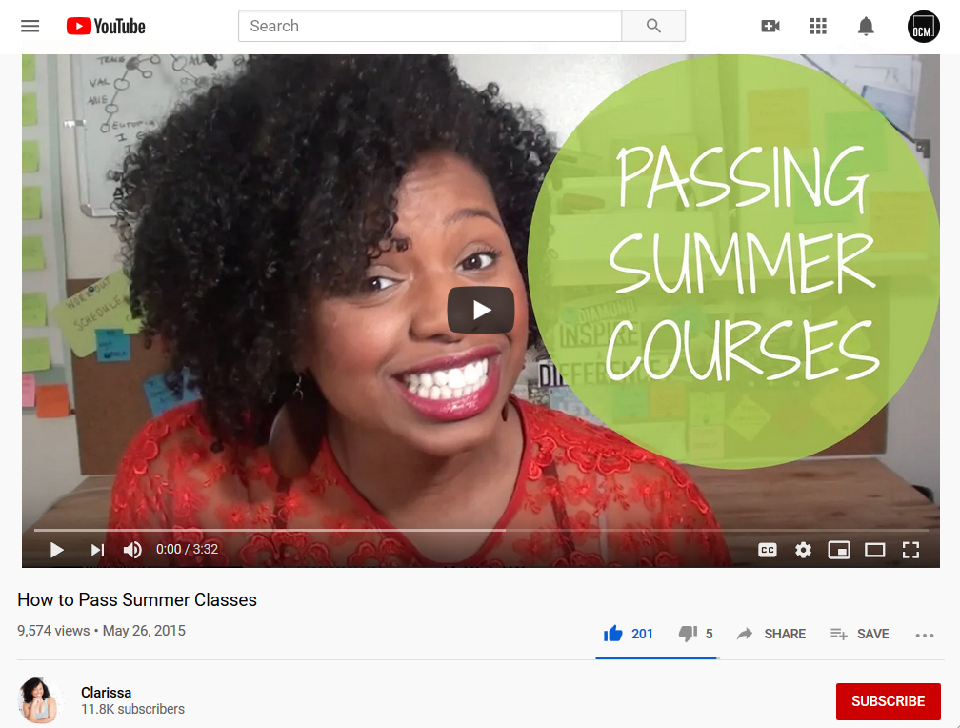The width and height of the screenshot is (960, 728).
Task: Open notifications bell
Action: 866,27
